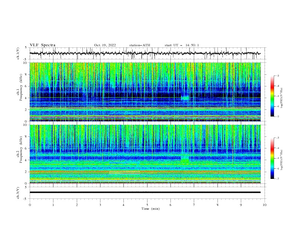
Task: Select the "start UT = 14:50:1" text
Action: 182,45
